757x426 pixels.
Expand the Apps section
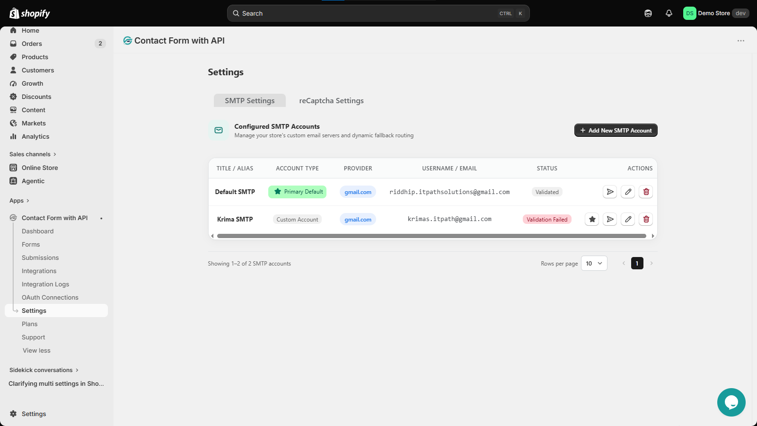(19, 201)
